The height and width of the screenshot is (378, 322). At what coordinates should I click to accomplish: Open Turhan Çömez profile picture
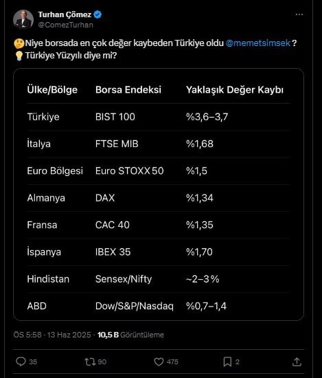pos(23,19)
